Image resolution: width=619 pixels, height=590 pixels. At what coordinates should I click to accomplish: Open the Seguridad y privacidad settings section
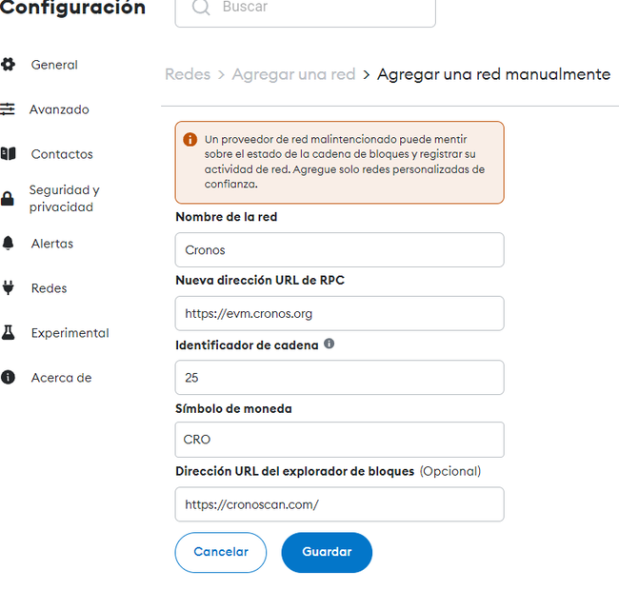point(64,198)
